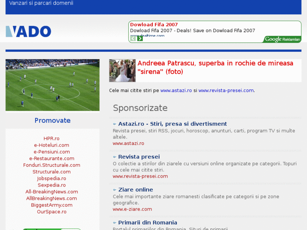Open the Google Reklamlari badge
The width and height of the screenshot is (307, 230).
[283, 39]
